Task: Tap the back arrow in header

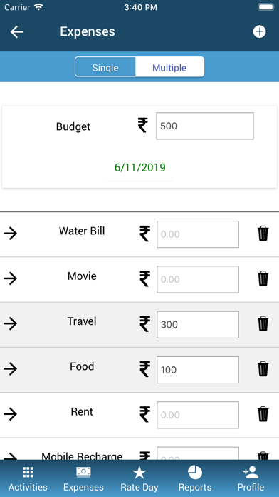Action: coord(17,32)
